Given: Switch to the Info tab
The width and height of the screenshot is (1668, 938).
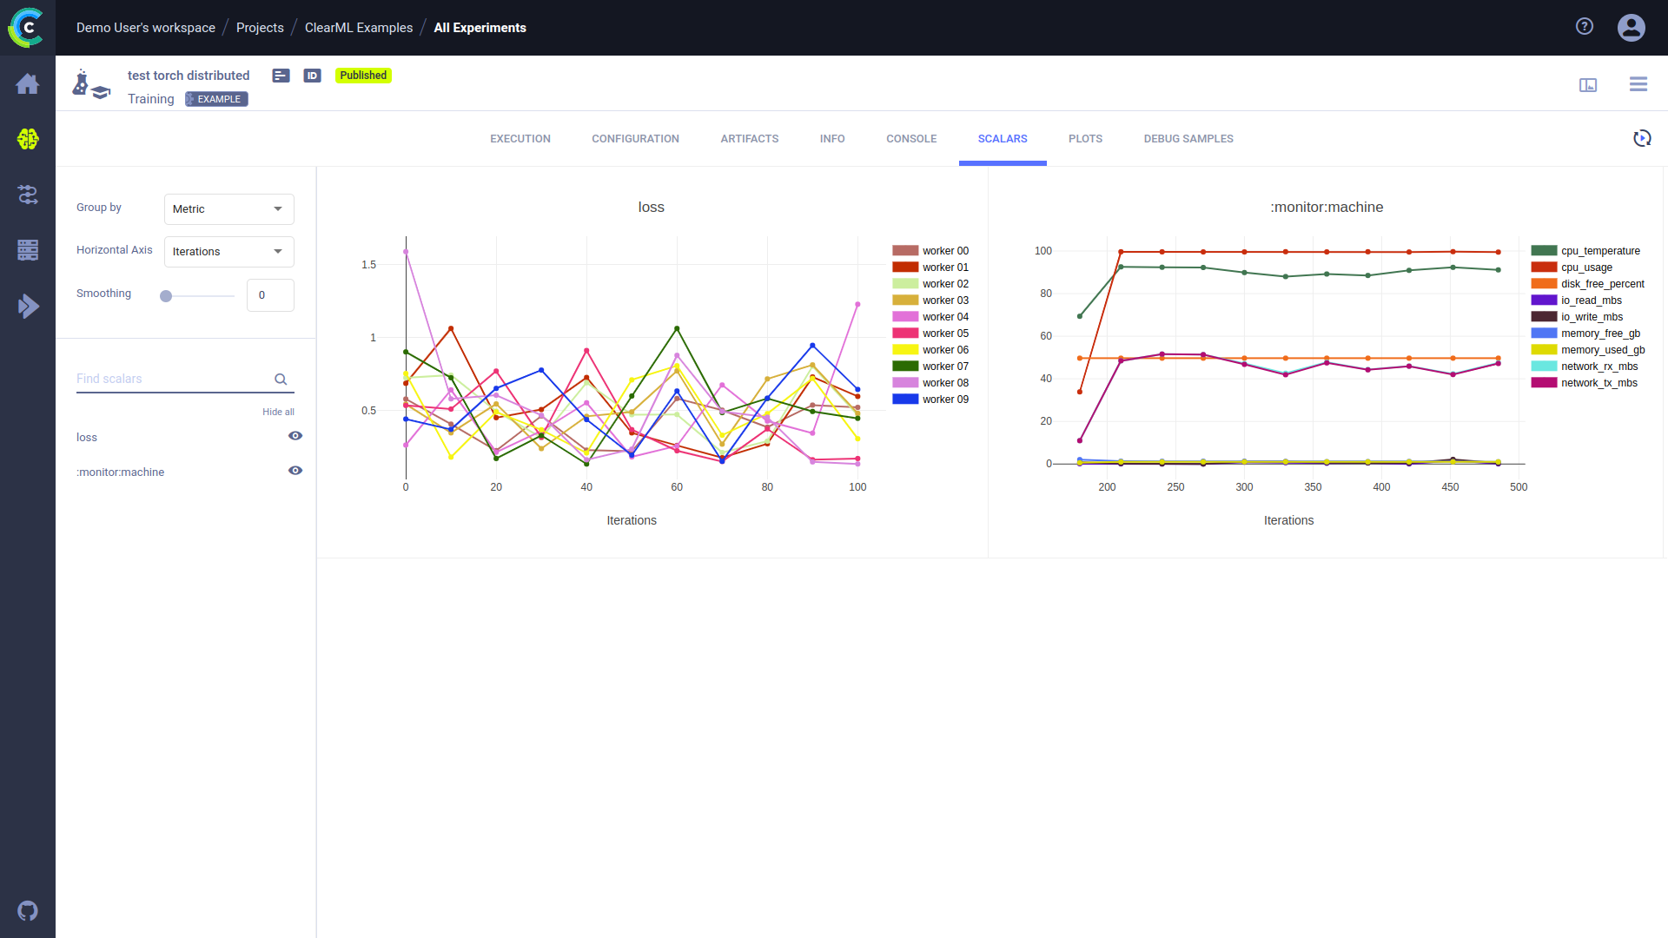Looking at the screenshot, I should click(832, 139).
